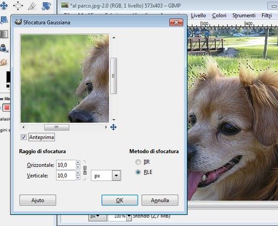
Task: Select the Blend gradient tool
Action: (4, 34)
